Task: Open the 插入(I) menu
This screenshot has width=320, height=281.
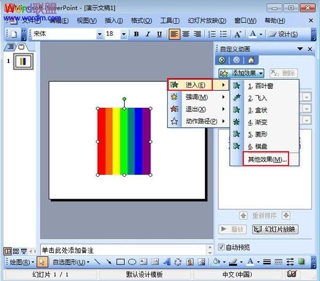Action: click(x=114, y=21)
